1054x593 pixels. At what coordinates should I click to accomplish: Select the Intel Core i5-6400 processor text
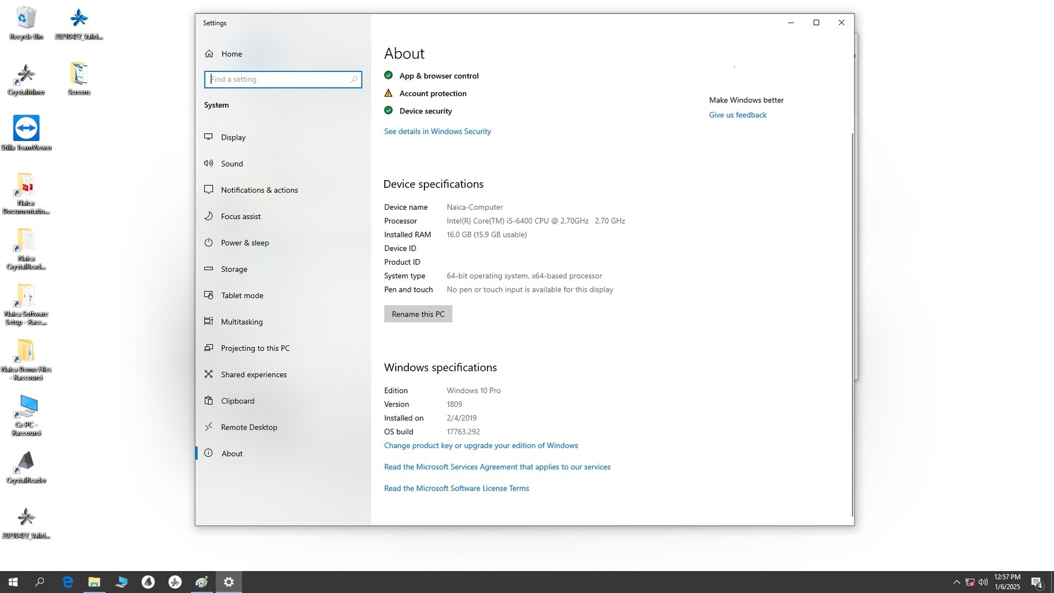click(x=536, y=221)
